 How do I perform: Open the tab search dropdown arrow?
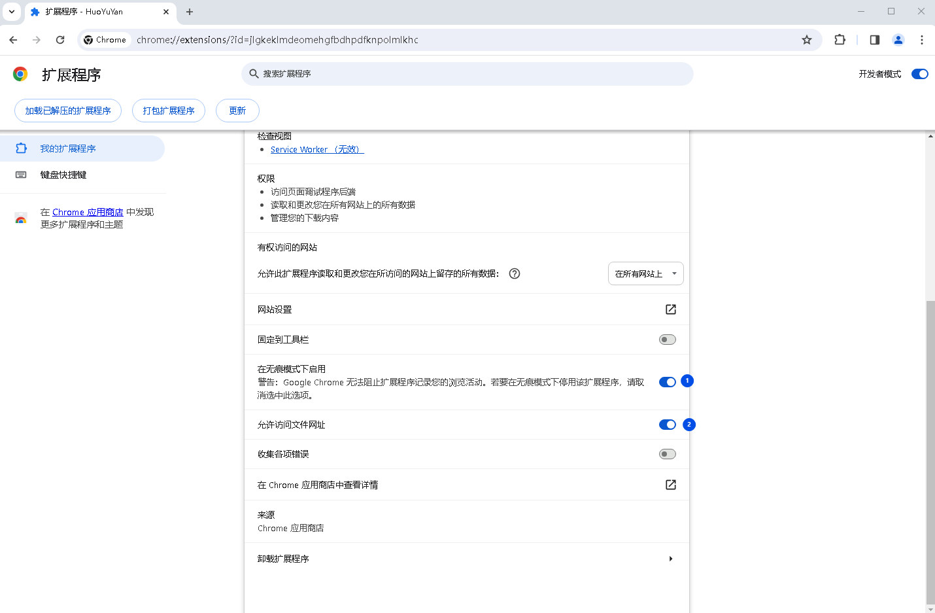click(12, 12)
